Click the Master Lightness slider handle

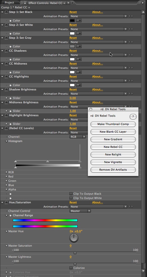click(75, 264)
